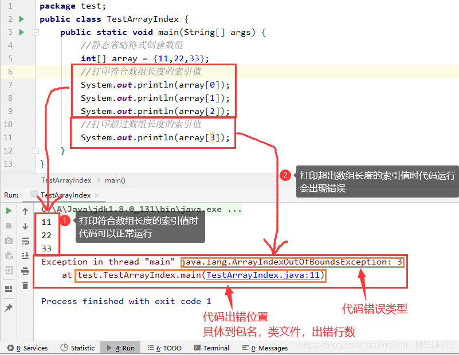Click 'System.out.println(array[2]);' on line 9

pyautogui.click(x=155, y=111)
